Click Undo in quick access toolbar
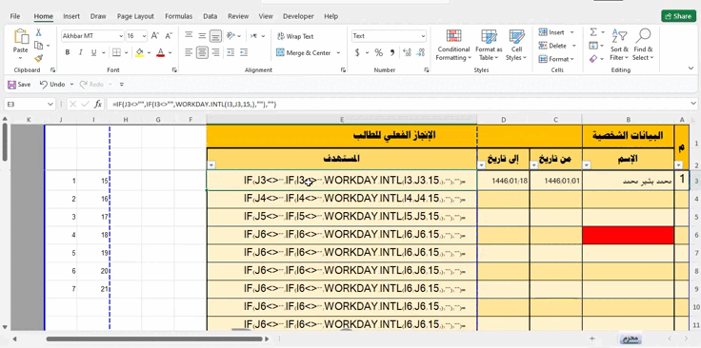This screenshot has width=701, height=348. point(51,85)
